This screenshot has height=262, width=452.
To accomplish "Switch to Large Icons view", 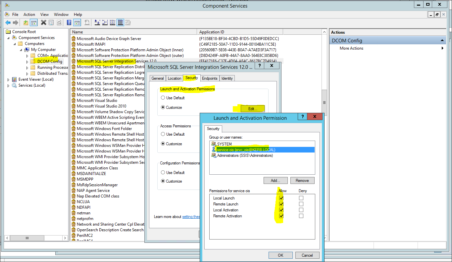I will [97, 22].
